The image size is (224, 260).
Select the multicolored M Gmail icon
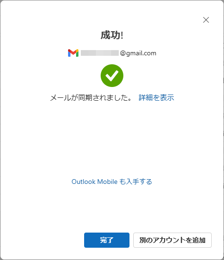73,53
